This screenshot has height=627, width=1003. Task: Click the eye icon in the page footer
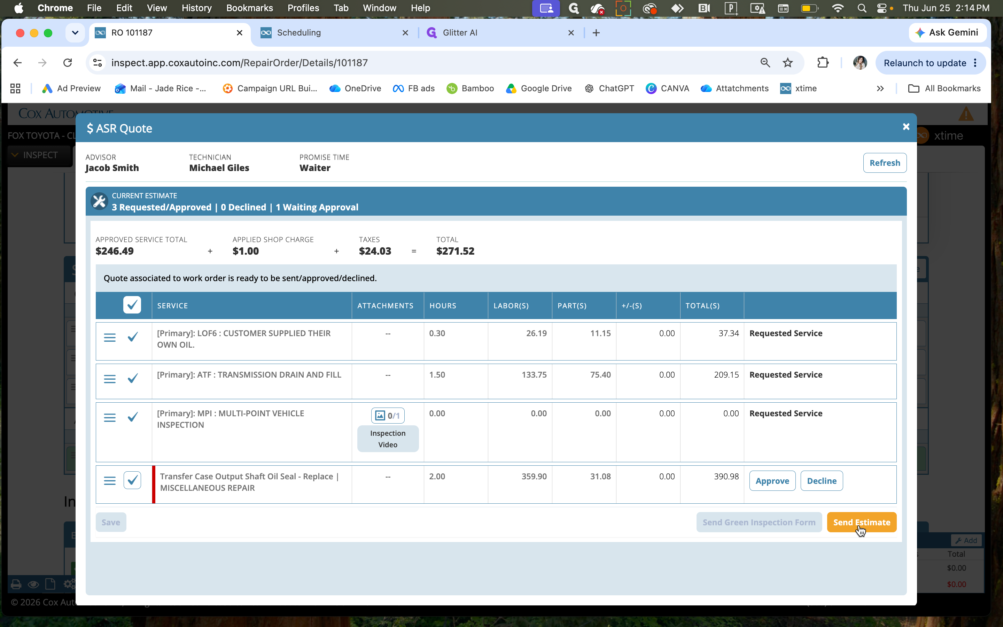(x=33, y=584)
